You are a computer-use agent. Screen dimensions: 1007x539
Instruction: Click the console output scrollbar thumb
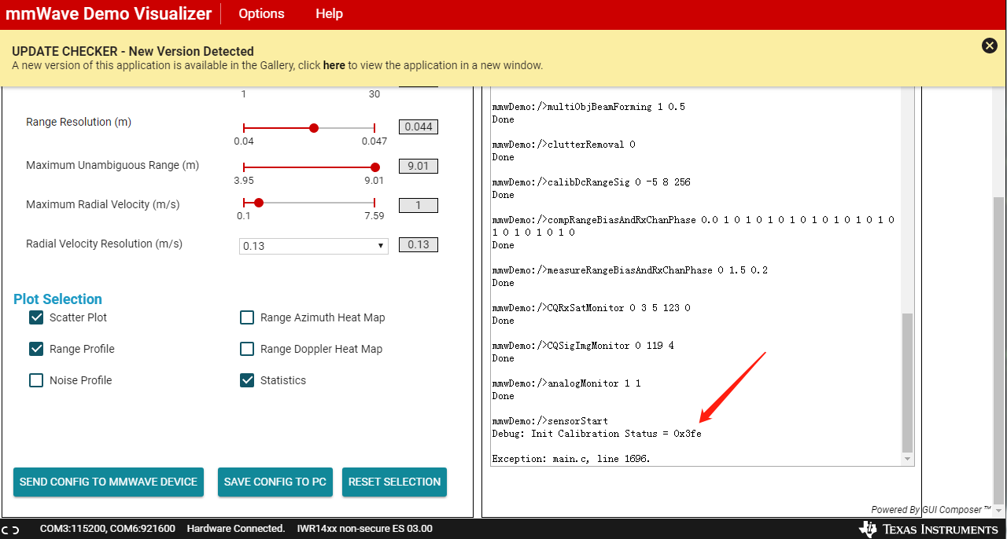[x=908, y=381]
